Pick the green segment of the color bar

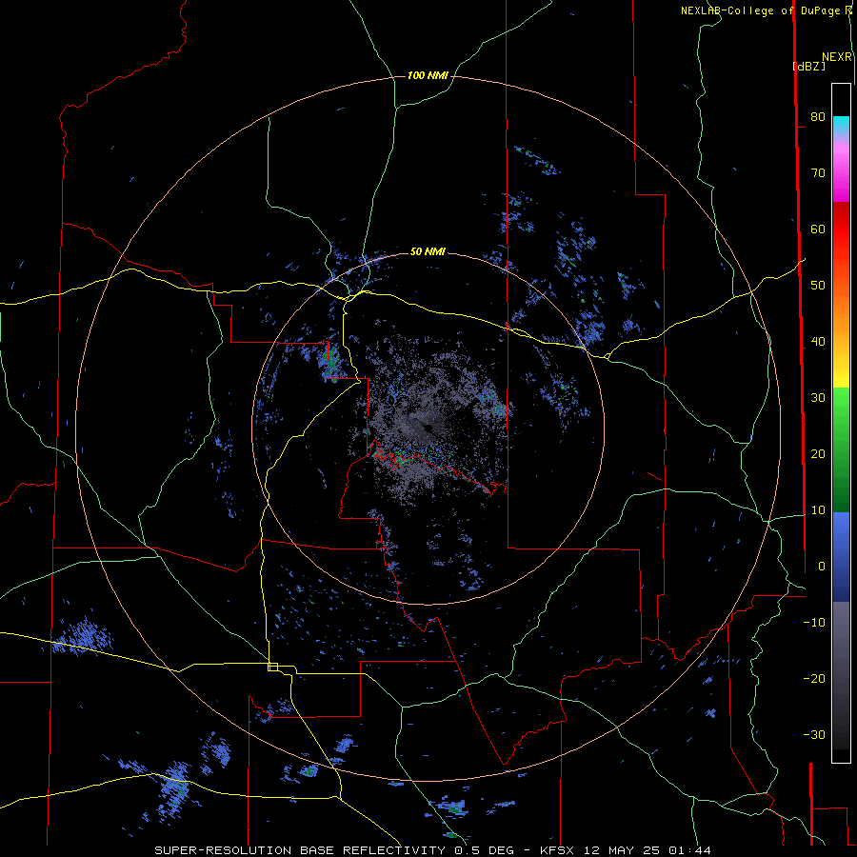click(x=841, y=449)
